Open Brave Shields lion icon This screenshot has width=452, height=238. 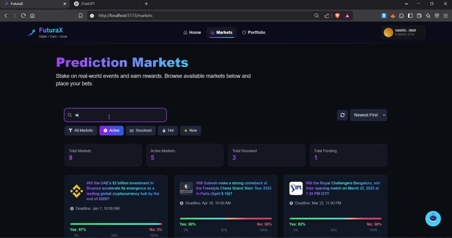click(337, 15)
